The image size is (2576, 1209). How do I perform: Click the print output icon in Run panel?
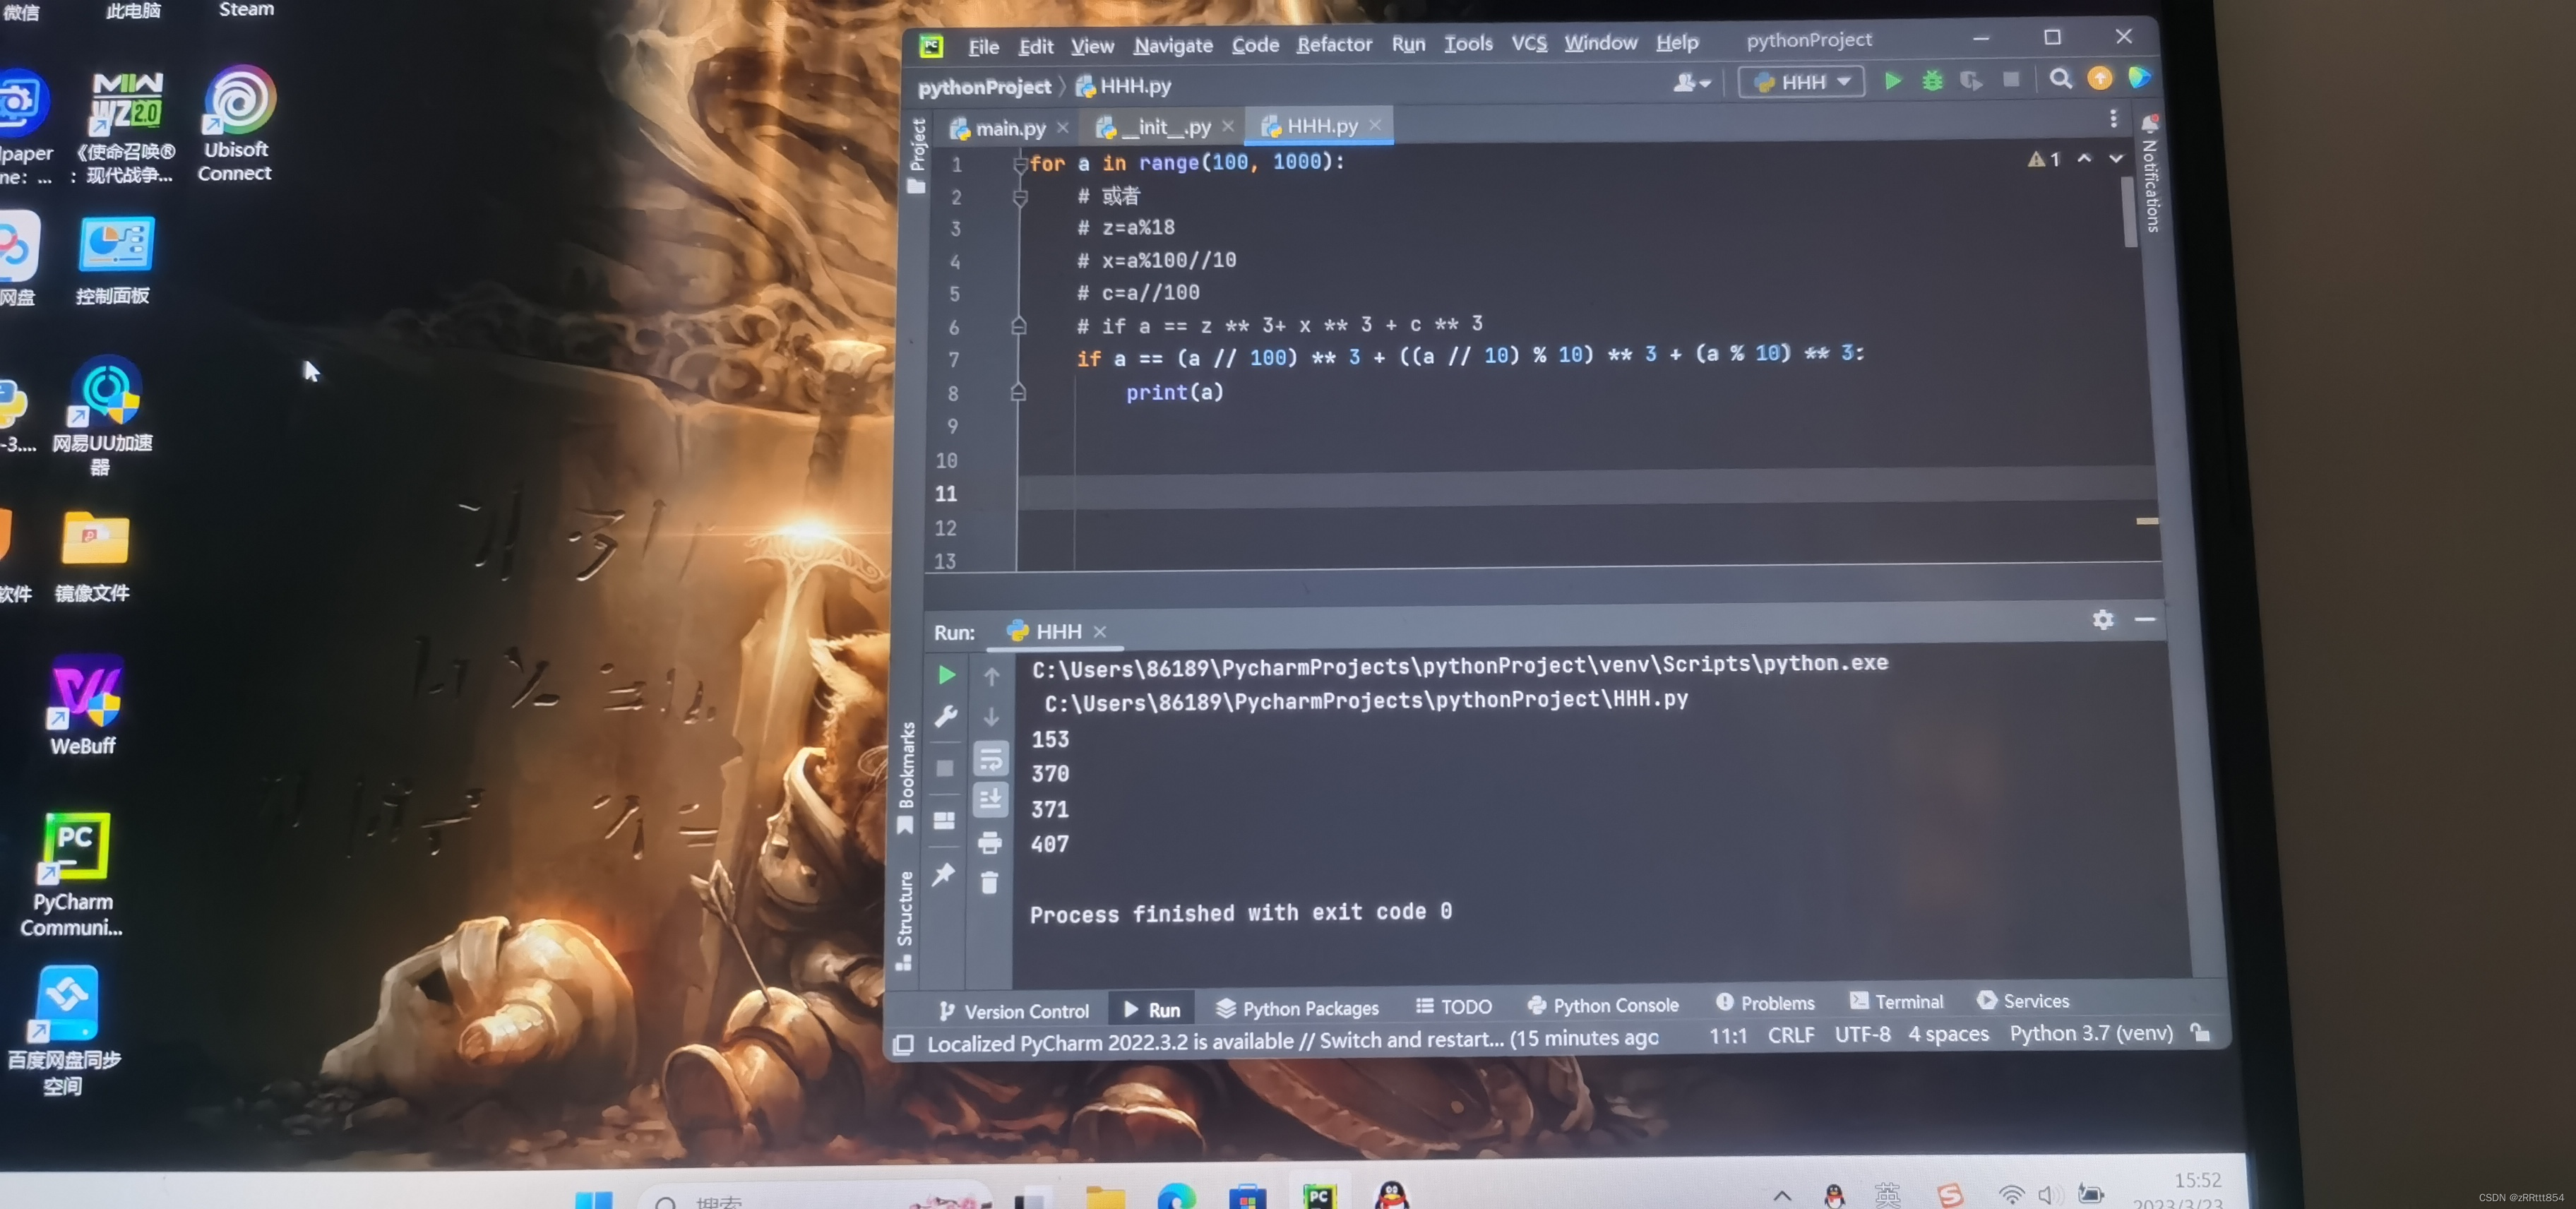point(990,843)
